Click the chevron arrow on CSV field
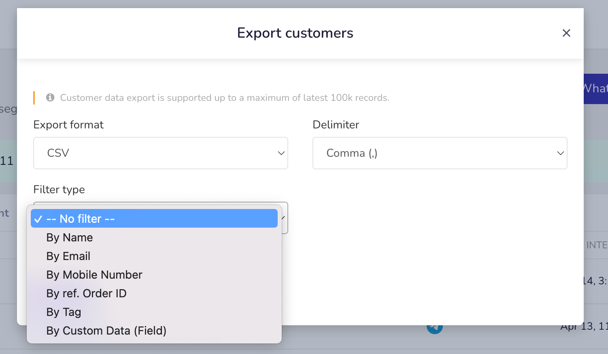This screenshot has width=608, height=354. pos(281,153)
